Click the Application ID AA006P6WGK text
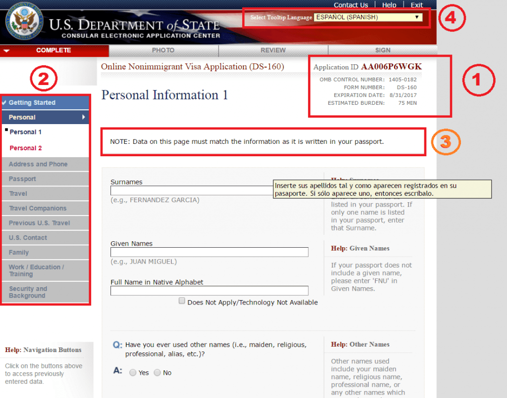The height and width of the screenshot is (398, 507). (x=368, y=67)
